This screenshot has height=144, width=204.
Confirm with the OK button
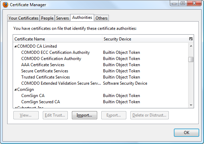pos(187,133)
